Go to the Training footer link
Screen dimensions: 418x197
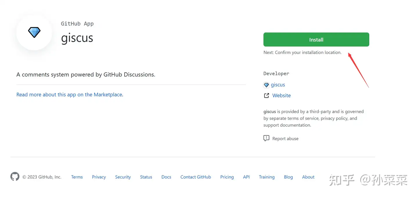[266, 177]
